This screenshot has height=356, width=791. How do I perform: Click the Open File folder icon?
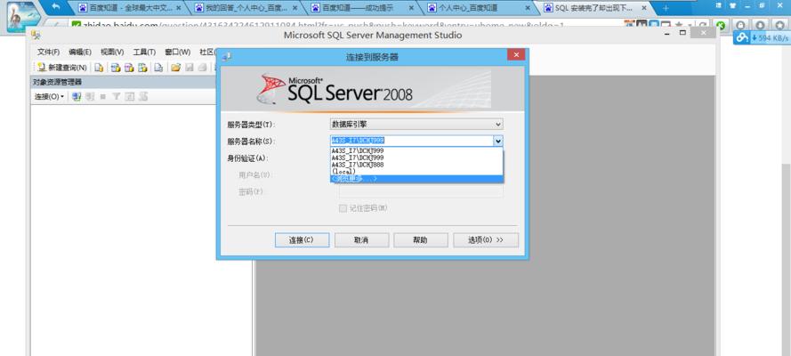point(175,68)
